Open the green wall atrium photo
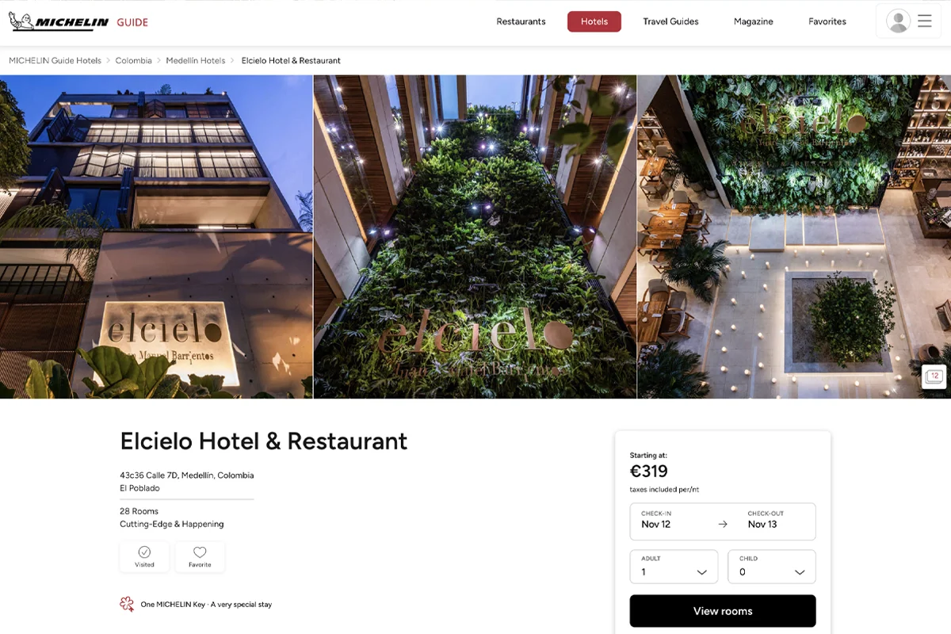Viewport: 951px width, 634px height. tap(475, 236)
